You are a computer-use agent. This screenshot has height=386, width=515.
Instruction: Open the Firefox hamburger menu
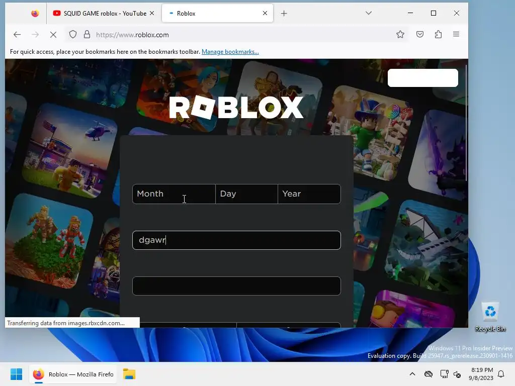456,34
